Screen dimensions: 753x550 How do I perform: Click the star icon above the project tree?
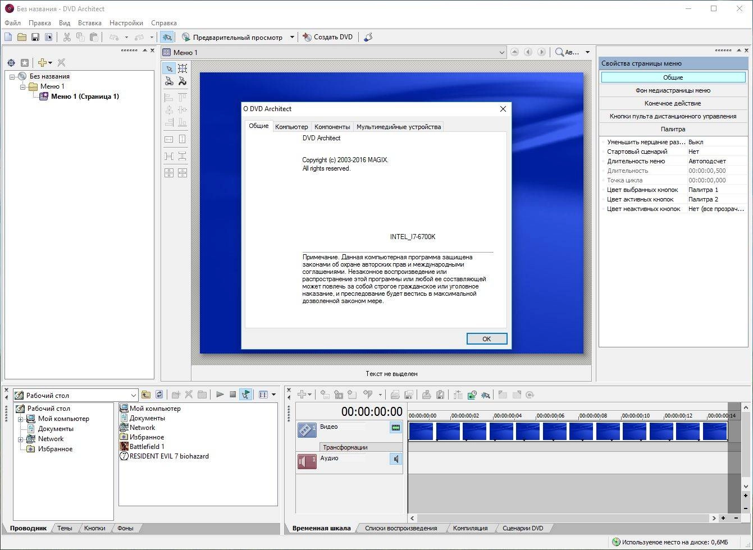pos(25,63)
